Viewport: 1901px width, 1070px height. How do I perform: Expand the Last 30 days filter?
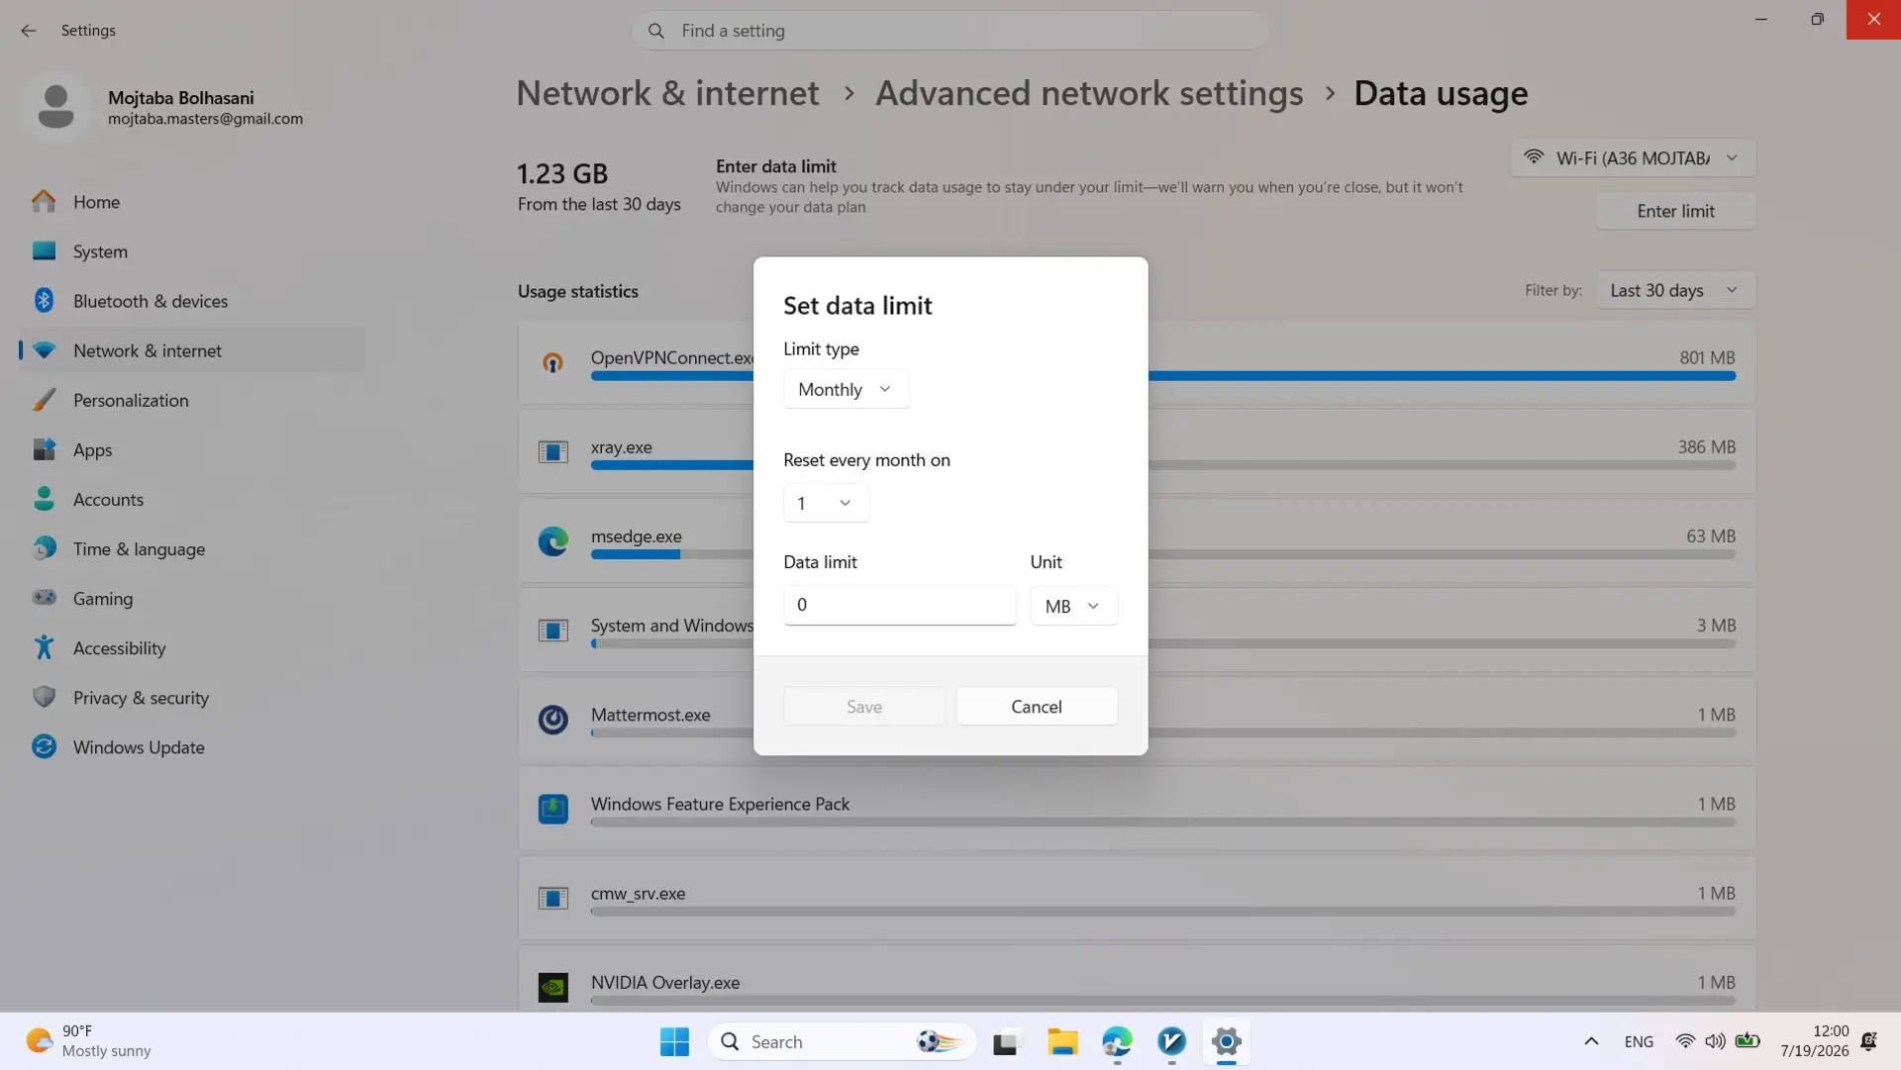tap(1675, 290)
